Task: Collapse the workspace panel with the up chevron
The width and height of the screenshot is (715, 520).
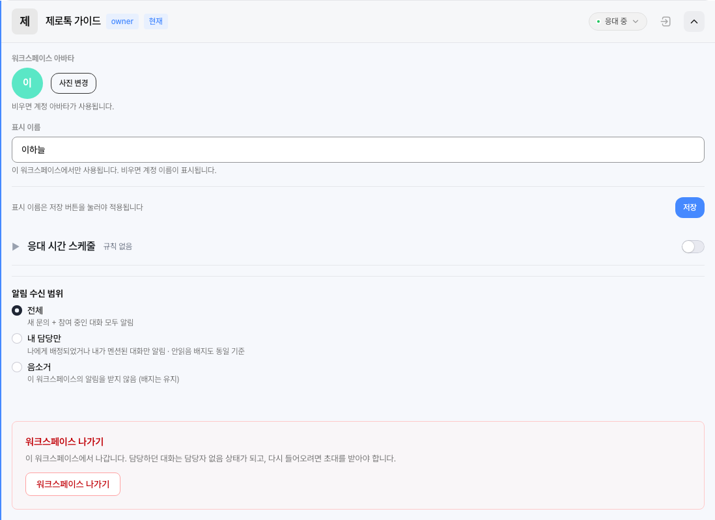Action: click(x=694, y=21)
